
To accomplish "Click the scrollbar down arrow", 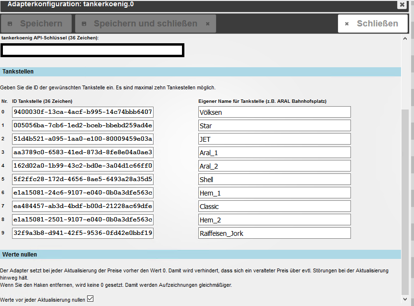I will point(405,299).
